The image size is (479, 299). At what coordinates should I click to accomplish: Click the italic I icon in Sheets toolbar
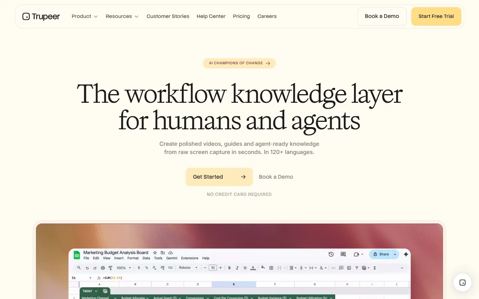237,268
